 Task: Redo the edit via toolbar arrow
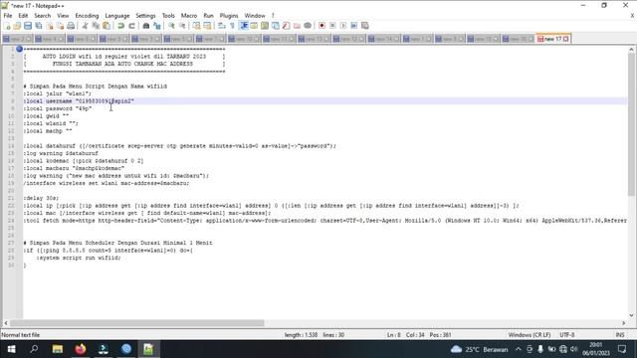click(x=131, y=26)
